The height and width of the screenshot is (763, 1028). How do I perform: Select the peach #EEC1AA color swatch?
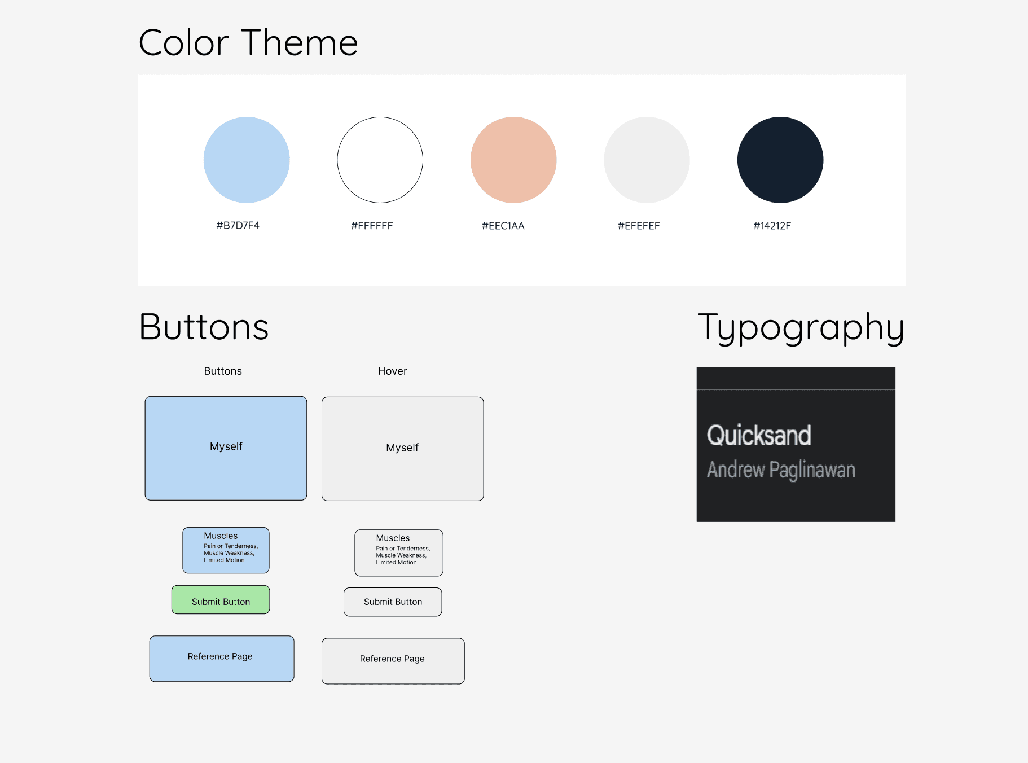point(513,160)
